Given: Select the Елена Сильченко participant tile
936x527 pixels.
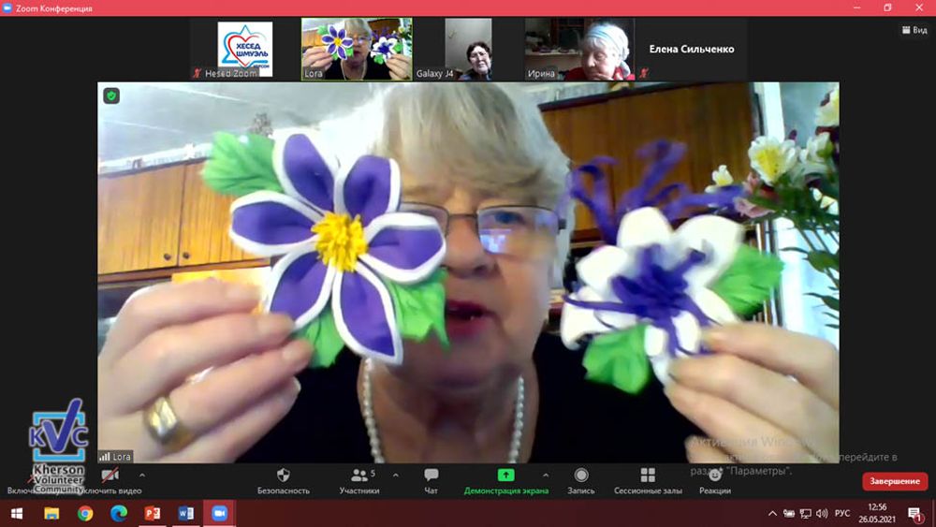Looking at the screenshot, I should [691, 49].
